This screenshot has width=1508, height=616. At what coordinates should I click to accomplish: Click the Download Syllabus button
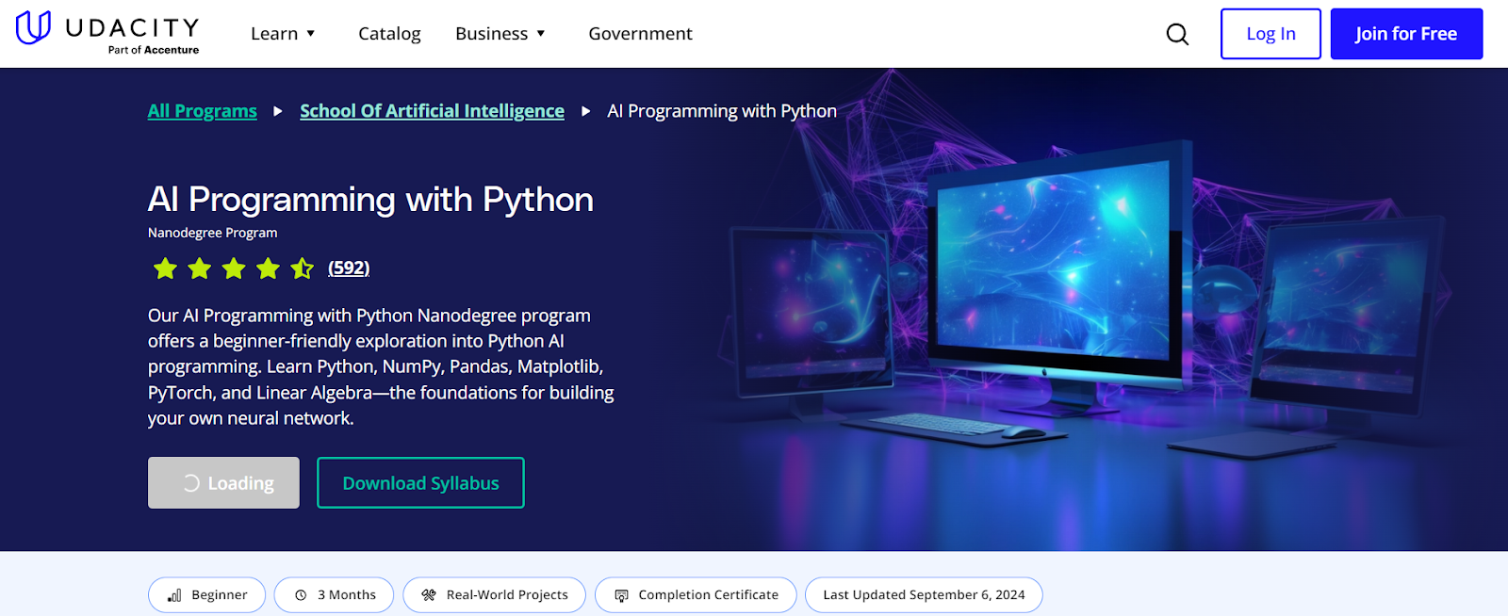420,483
